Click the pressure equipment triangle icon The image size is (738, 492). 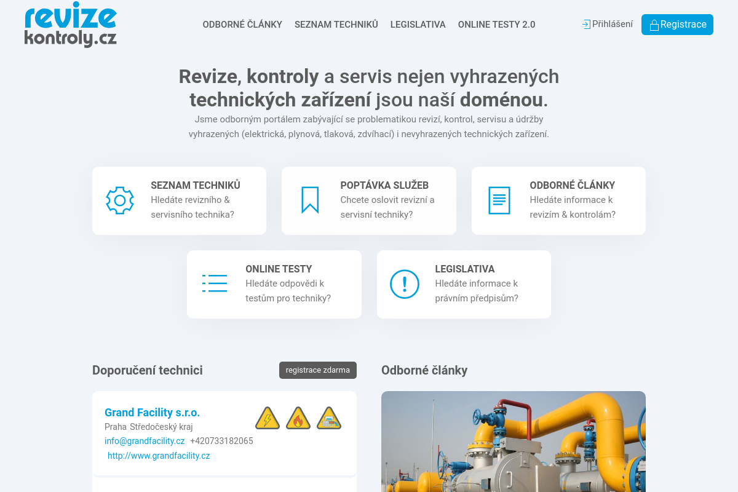329,418
